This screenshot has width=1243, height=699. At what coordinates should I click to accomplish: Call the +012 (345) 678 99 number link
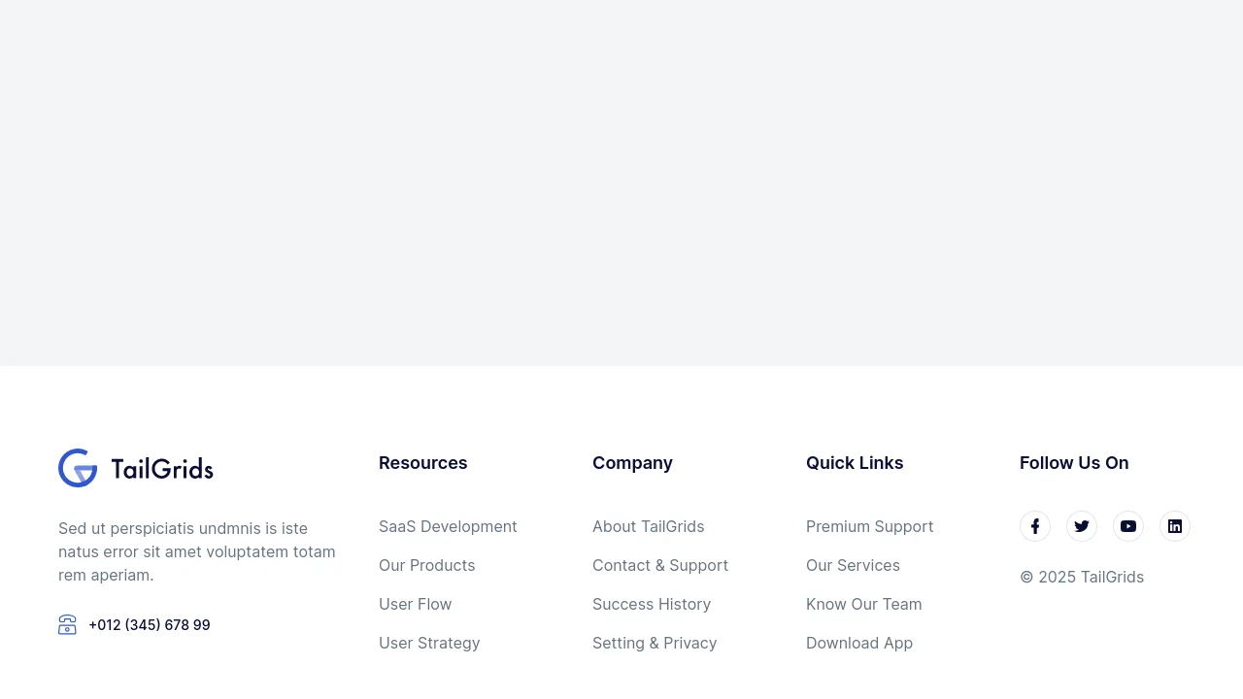coord(149,624)
